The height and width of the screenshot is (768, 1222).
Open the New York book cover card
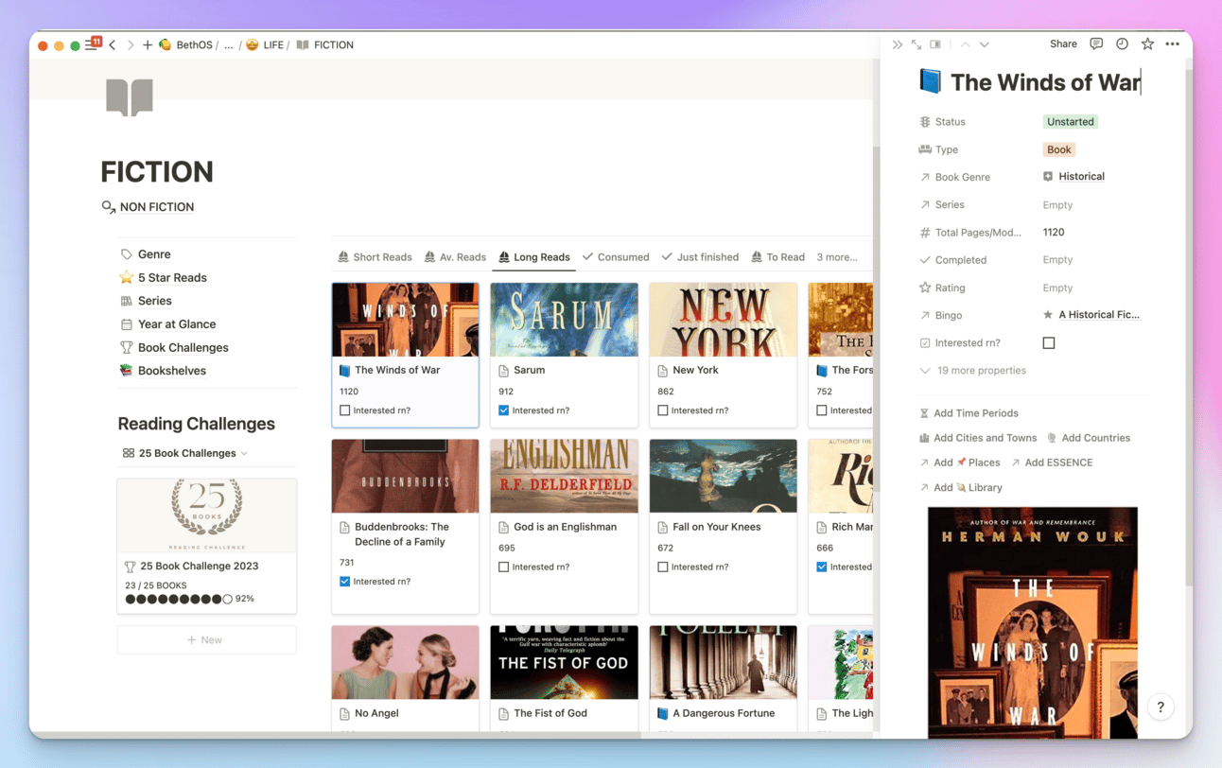(x=723, y=321)
